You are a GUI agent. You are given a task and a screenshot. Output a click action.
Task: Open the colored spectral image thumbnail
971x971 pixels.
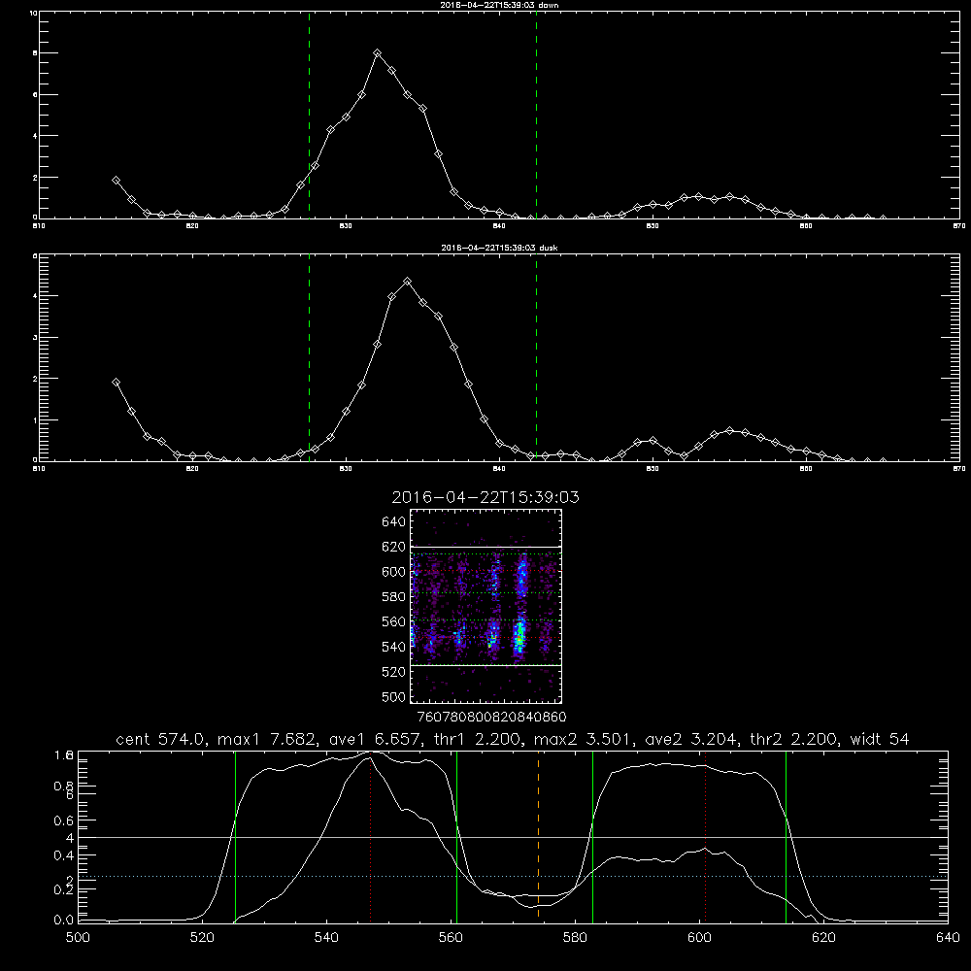point(486,606)
